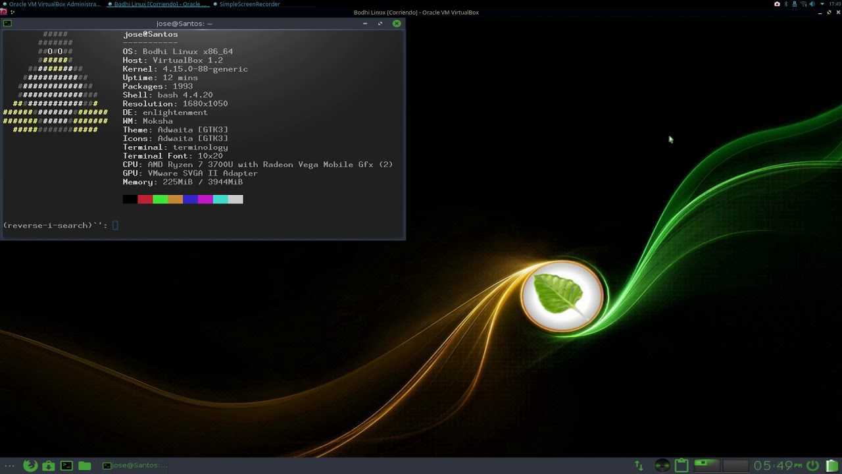Screen dimensions: 842x474
Task: Switch to the second virtual desktop in pager
Action: (x=735, y=465)
